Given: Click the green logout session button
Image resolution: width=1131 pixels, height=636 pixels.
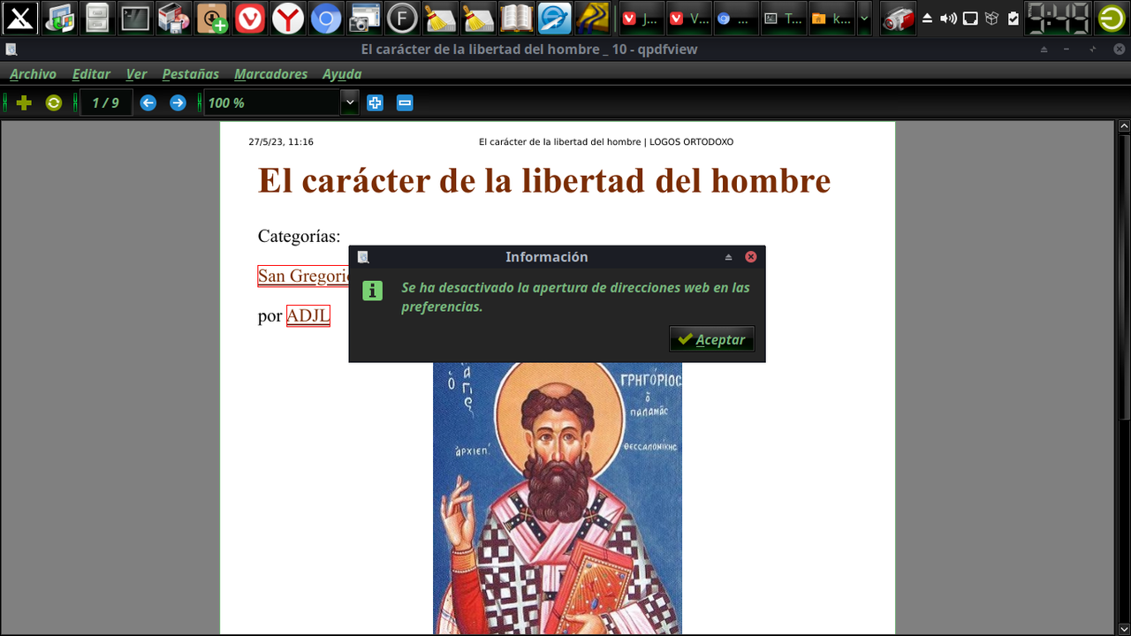Looking at the screenshot, I should pyautogui.click(x=1112, y=18).
